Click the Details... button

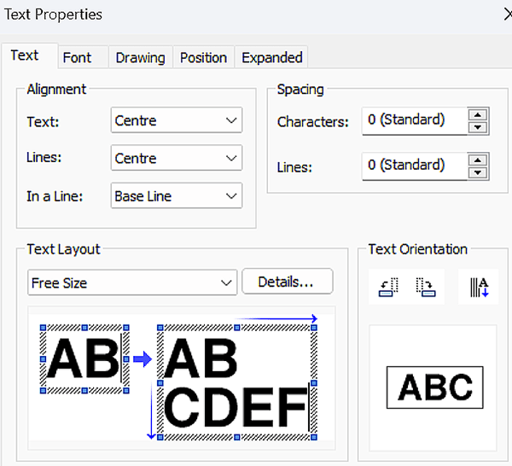click(287, 282)
